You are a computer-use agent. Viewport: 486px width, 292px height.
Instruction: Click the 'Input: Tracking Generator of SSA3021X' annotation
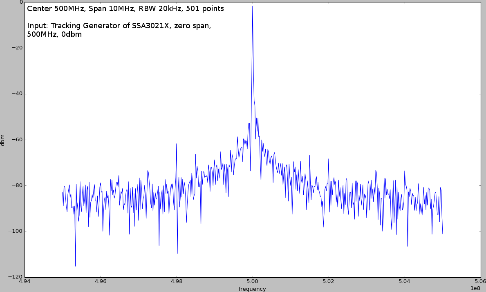119,26
